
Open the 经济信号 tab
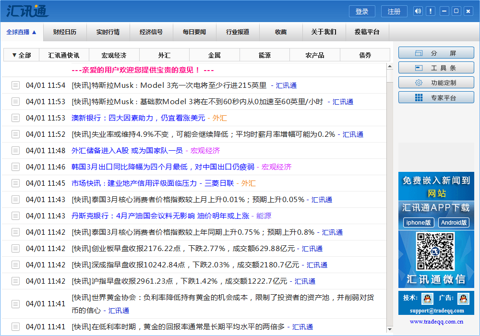tap(151, 32)
